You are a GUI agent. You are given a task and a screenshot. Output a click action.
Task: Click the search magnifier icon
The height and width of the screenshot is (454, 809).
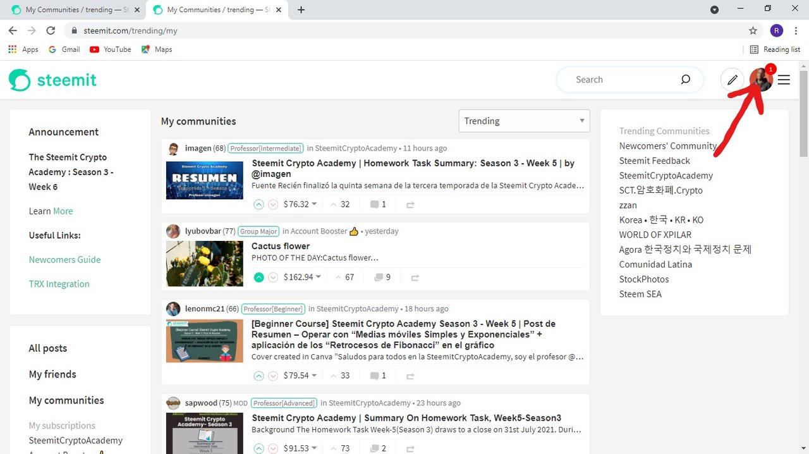coord(686,80)
